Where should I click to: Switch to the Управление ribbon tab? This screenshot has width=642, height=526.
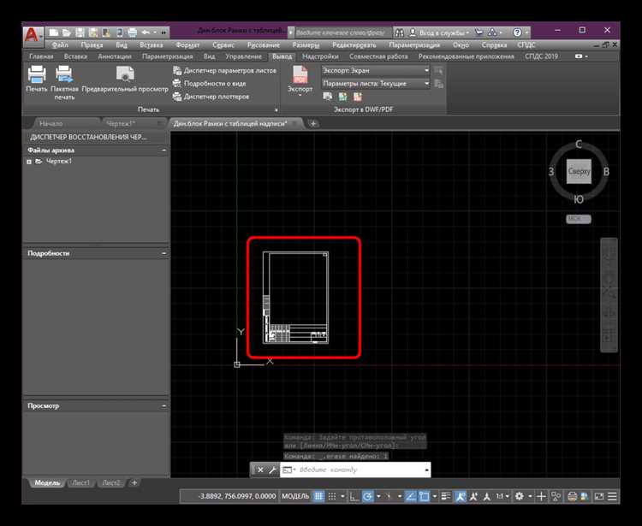243,56
